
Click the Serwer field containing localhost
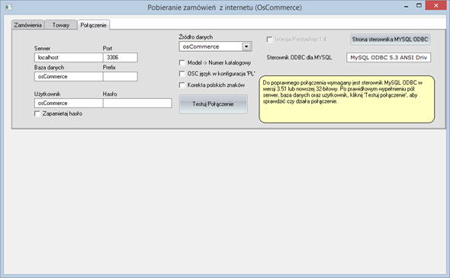pyautogui.click(x=69, y=57)
